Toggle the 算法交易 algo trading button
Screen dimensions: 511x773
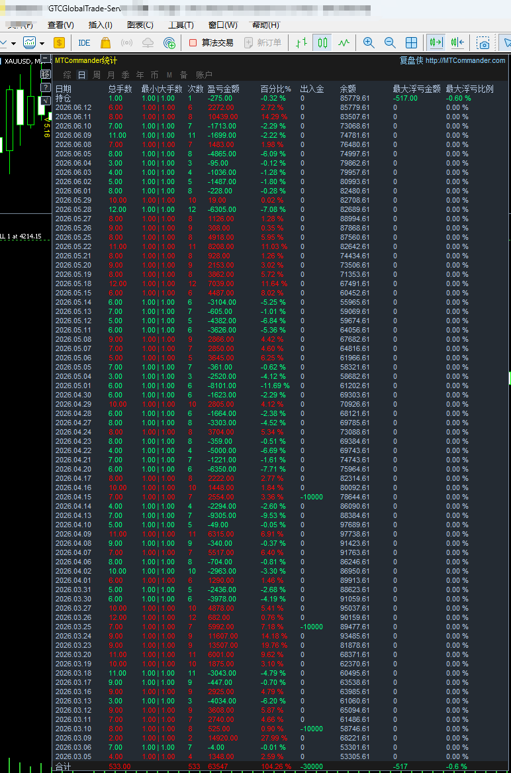click(211, 43)
